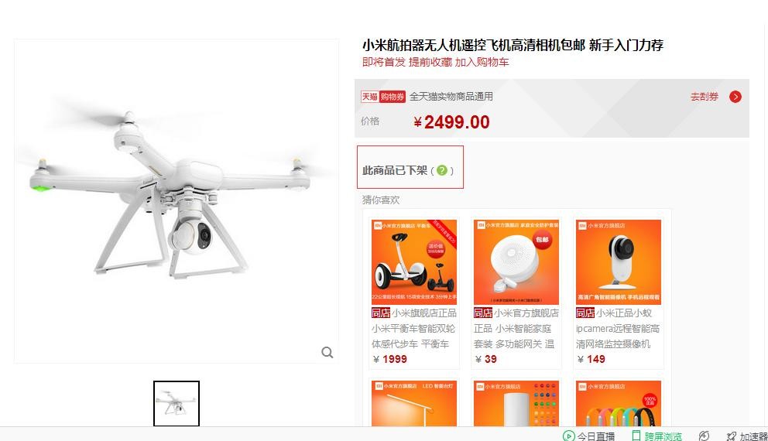This screenshot has width=768, height=441.
Task: Open the LED 智能台灯 product thumbnail
Action: [x=414, y=403]
